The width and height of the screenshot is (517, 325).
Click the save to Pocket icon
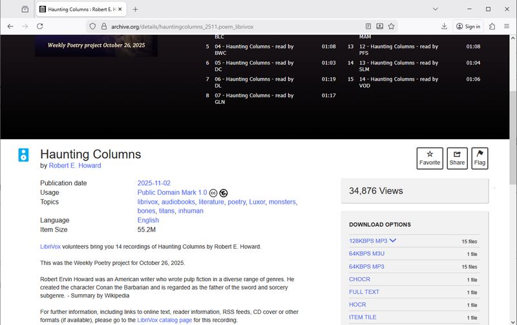click(380, 26)
